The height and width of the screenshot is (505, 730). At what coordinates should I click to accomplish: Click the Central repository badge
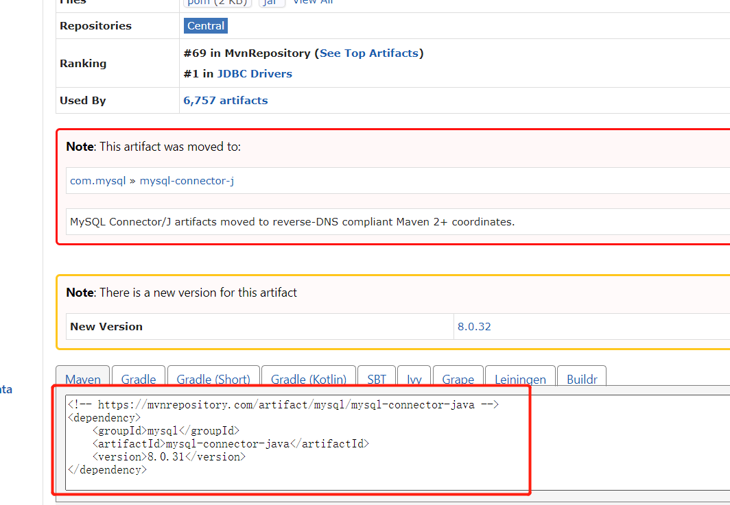205,25
